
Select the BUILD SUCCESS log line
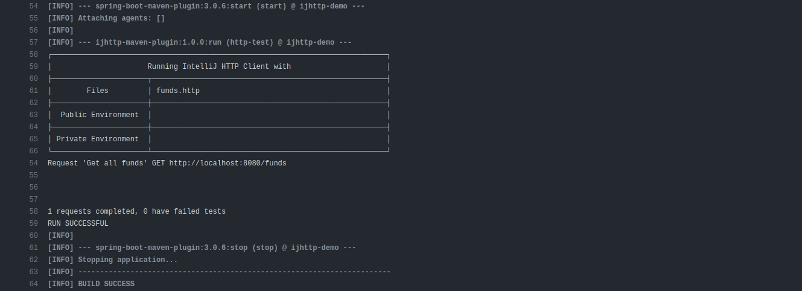[x=91, y=284]
